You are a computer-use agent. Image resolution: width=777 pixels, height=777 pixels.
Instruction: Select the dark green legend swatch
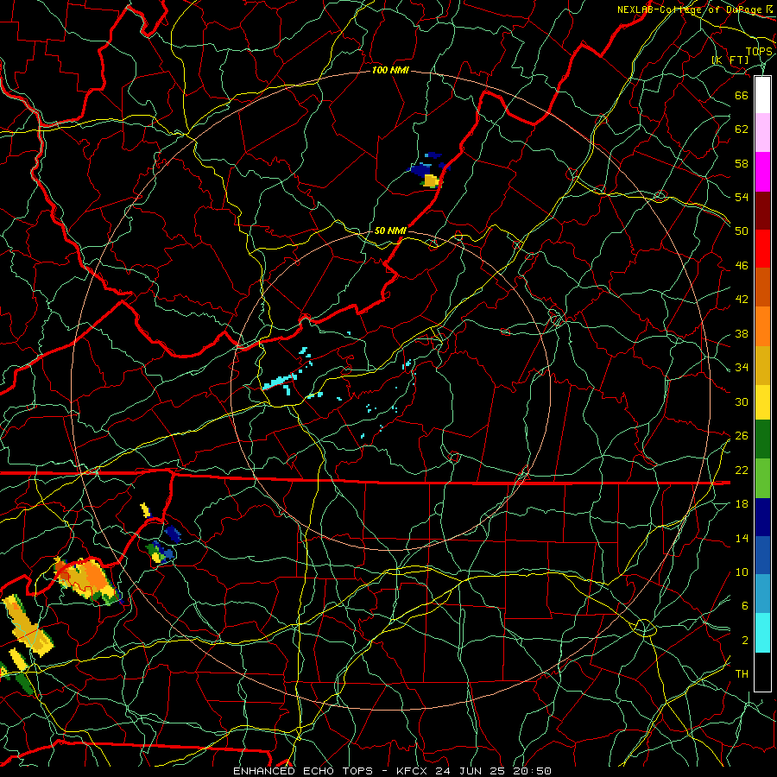click(x=762, y=439)
